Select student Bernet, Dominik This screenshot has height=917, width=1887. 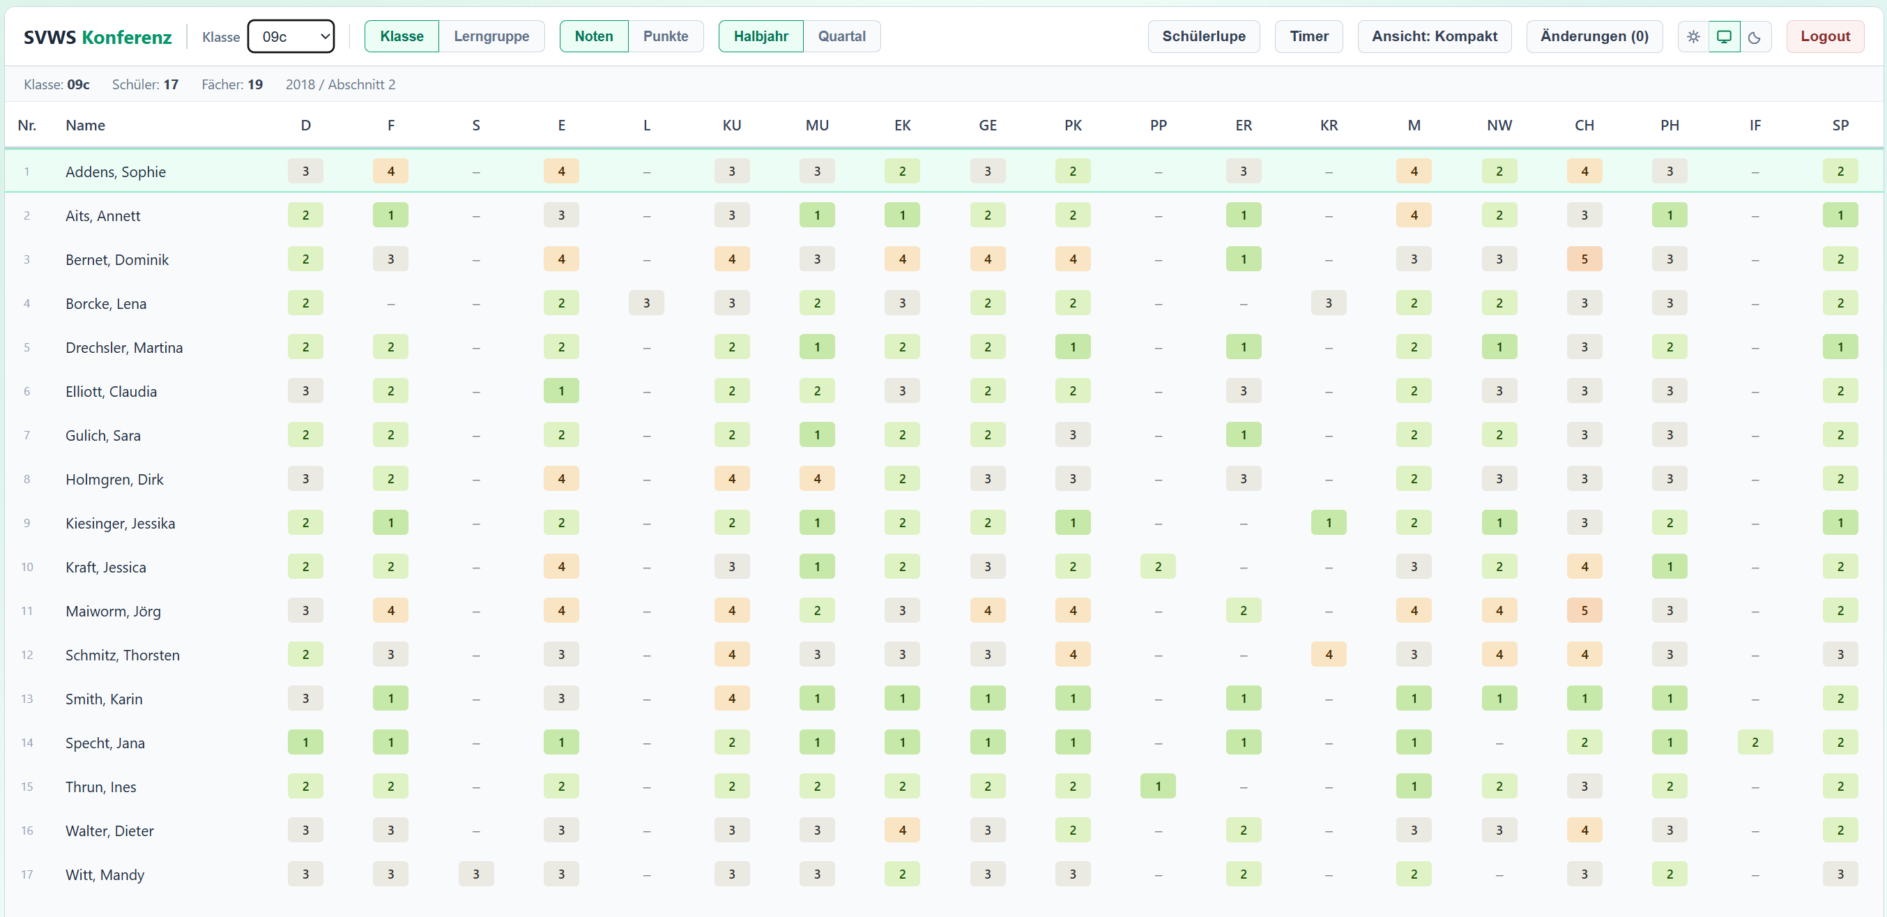click(x=116, y=259)
